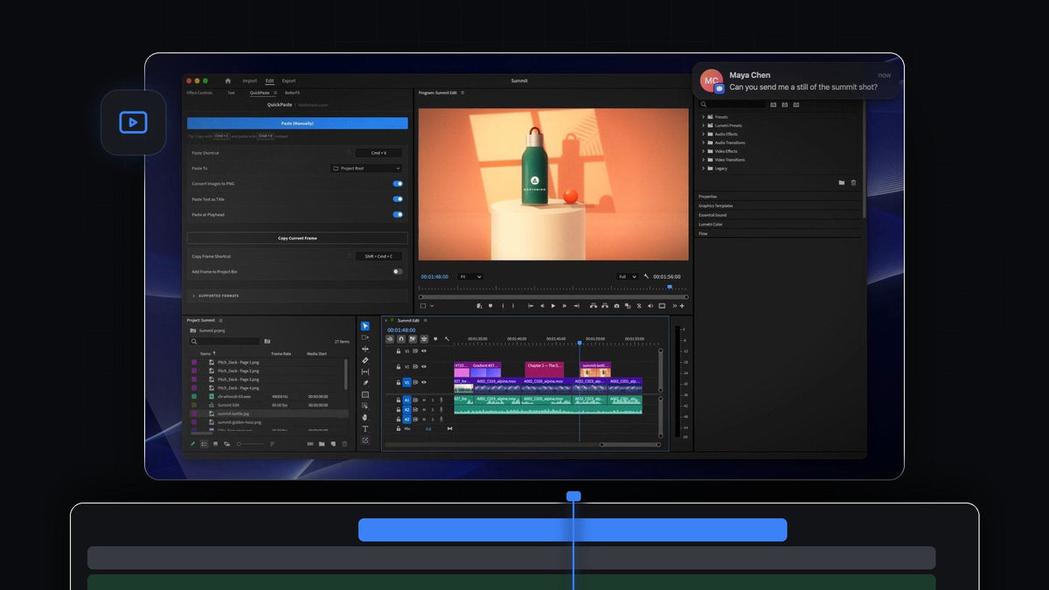
Task: Click Export Frame camera icon
Action: 616,306
